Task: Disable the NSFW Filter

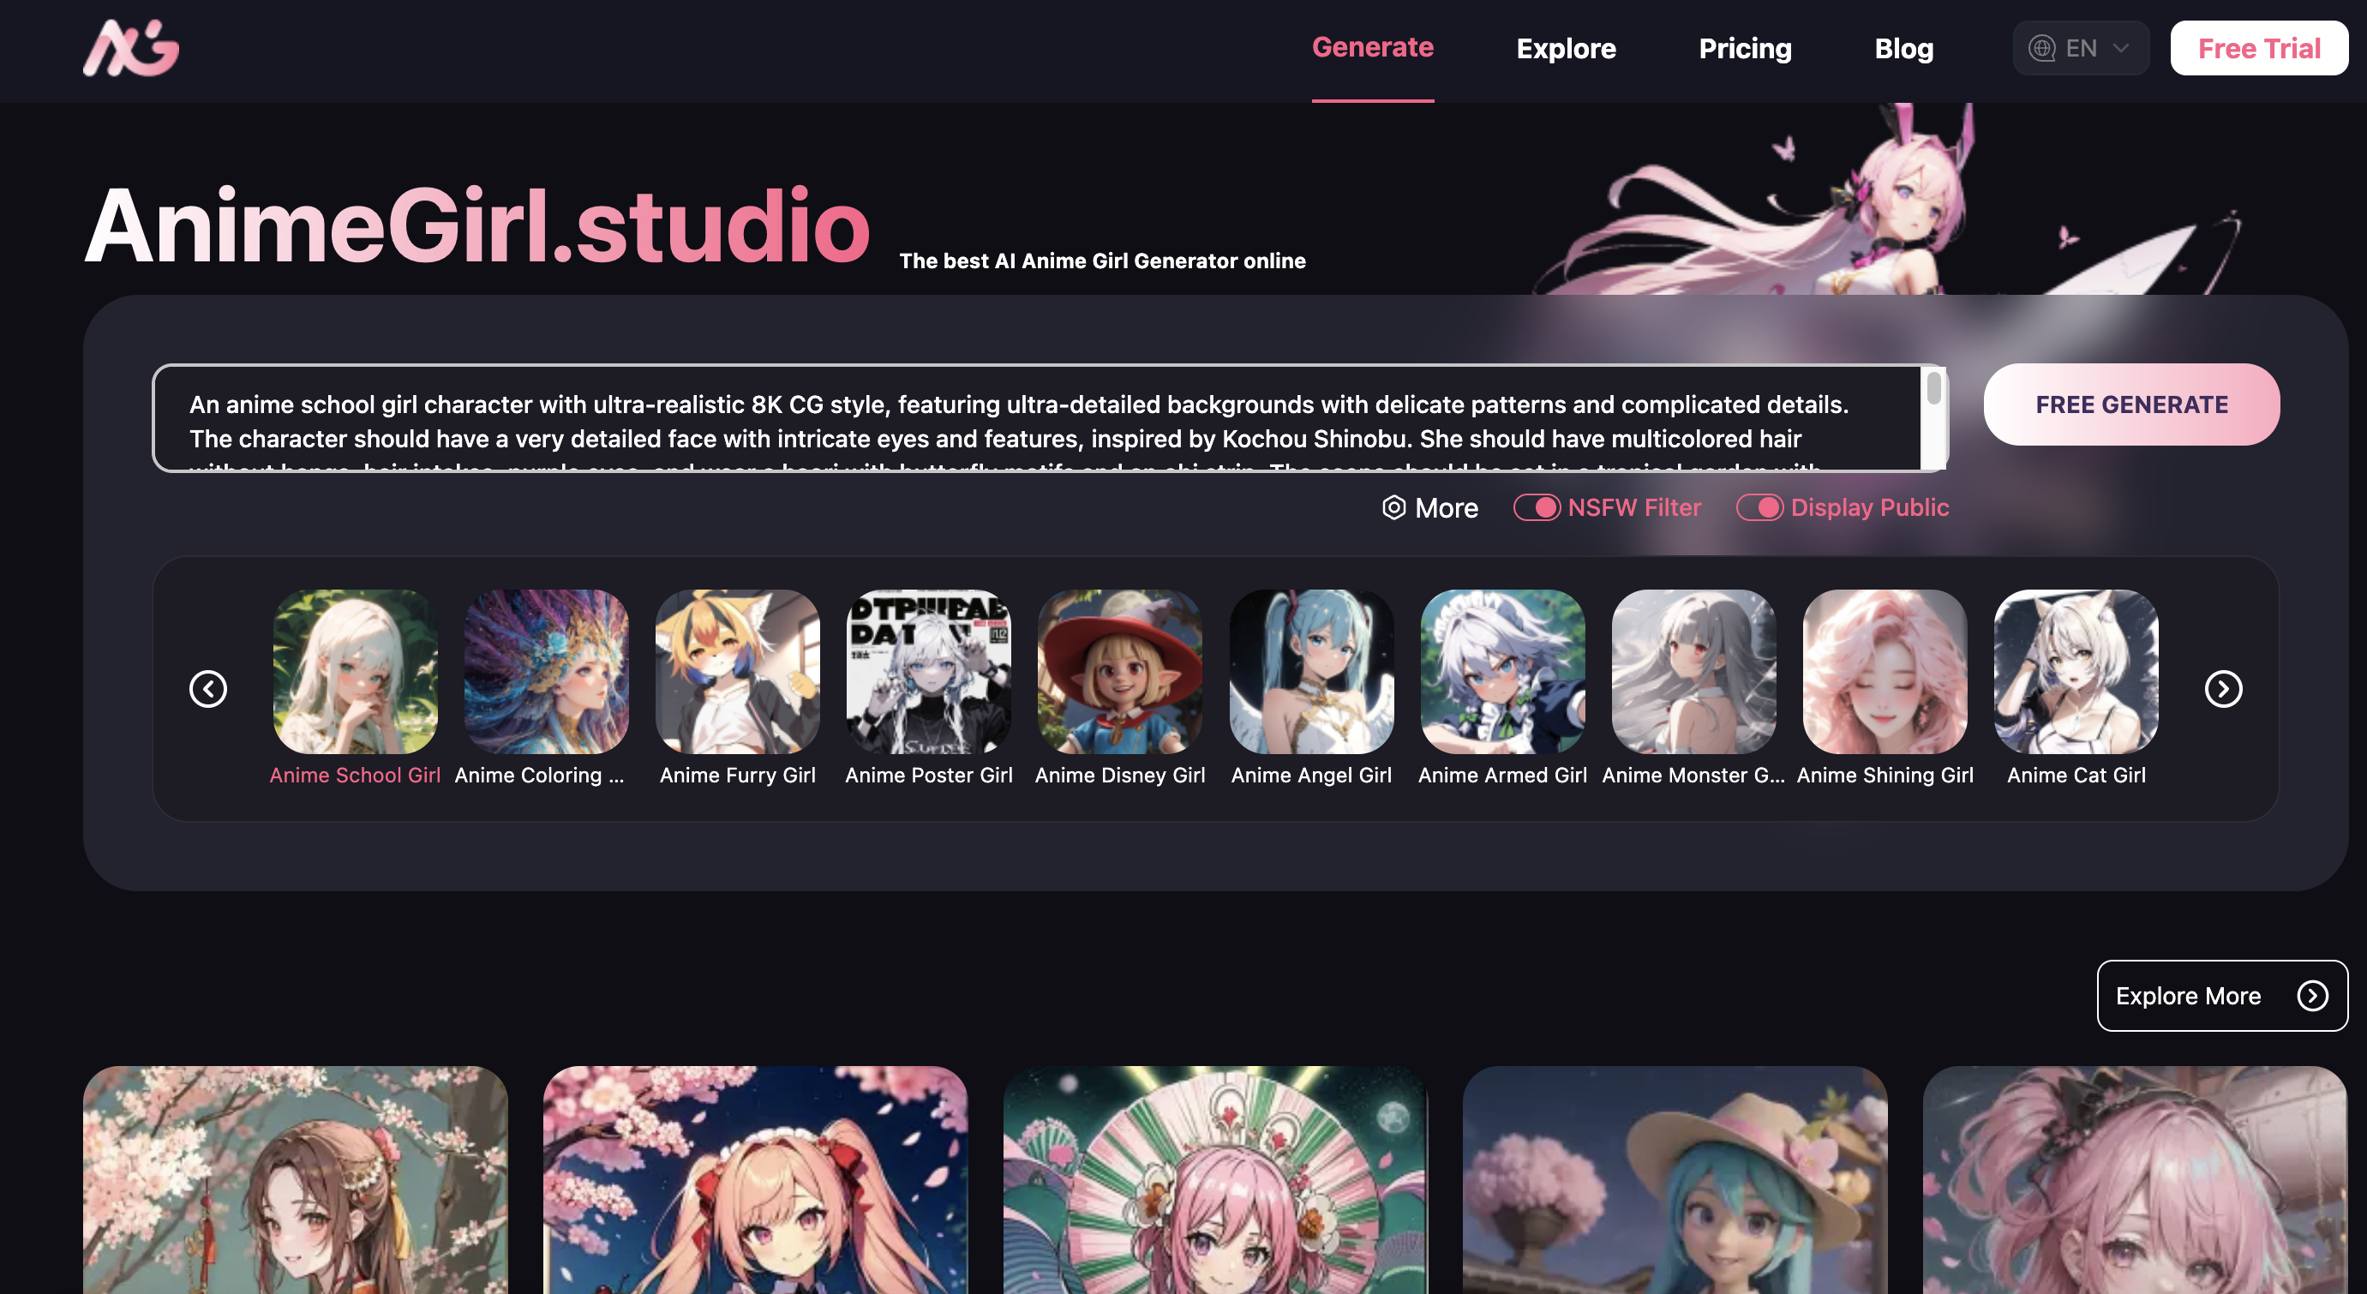Action: pyautogui.click(x=1537, y=507)
